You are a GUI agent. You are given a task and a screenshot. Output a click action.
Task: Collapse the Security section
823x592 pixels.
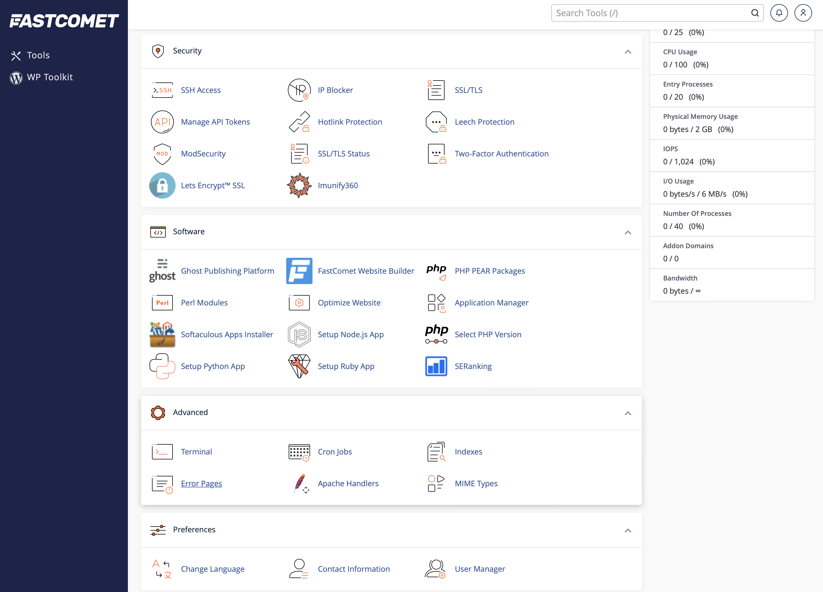[628, 52]
